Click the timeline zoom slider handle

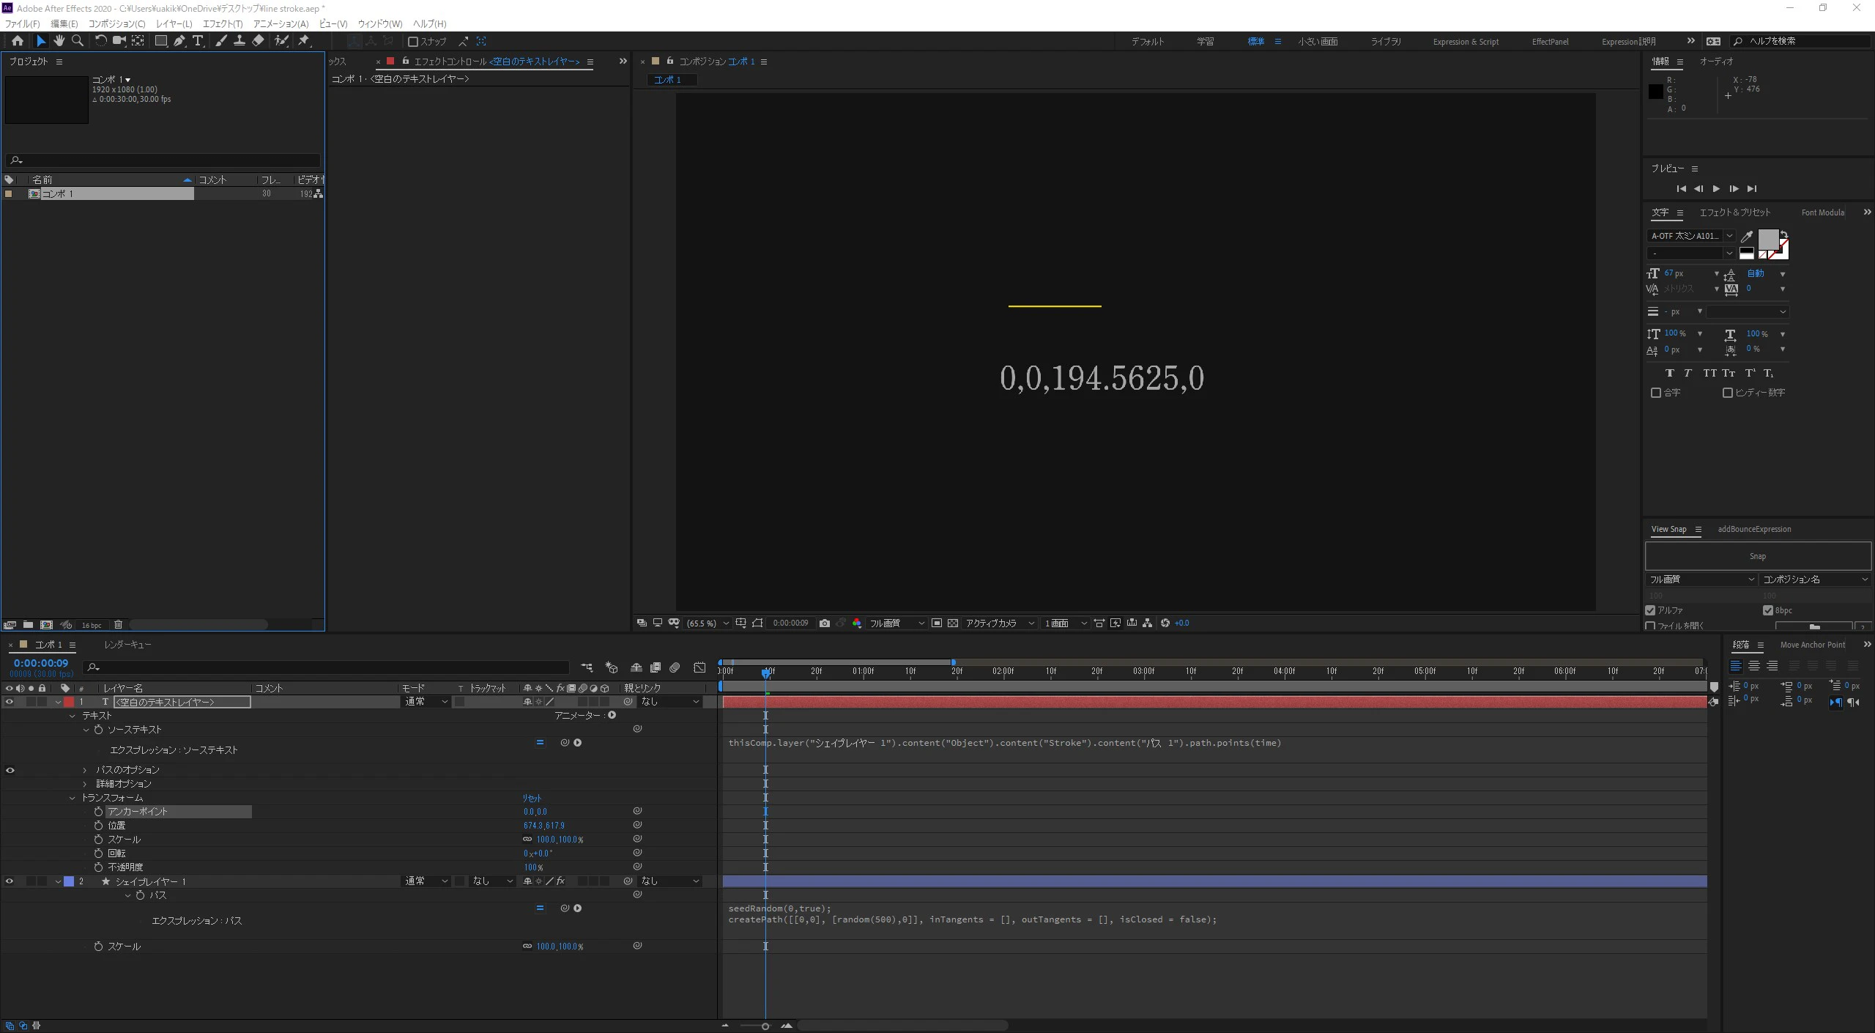(765, 1026)
